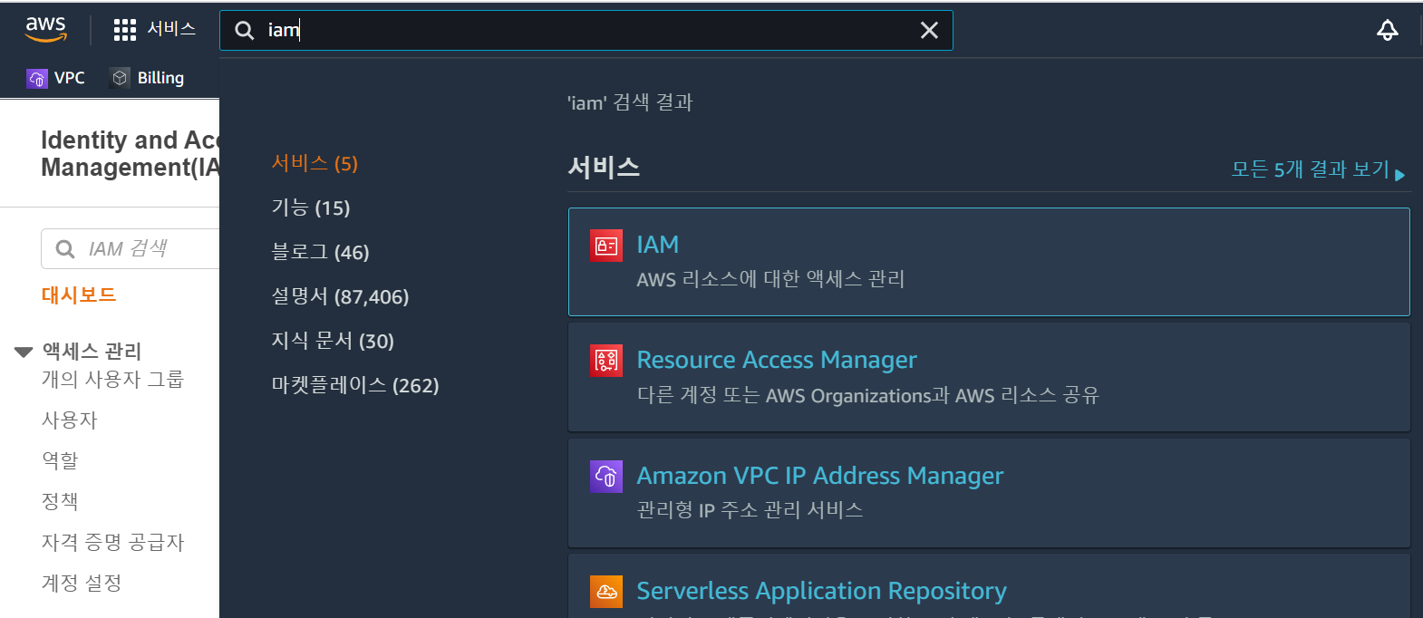Select the 블로그 (46) filter

[x=320, y=252]
